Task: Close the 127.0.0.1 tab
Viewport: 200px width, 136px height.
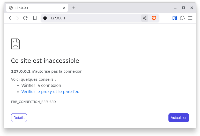Action: (x=64, y=8)
